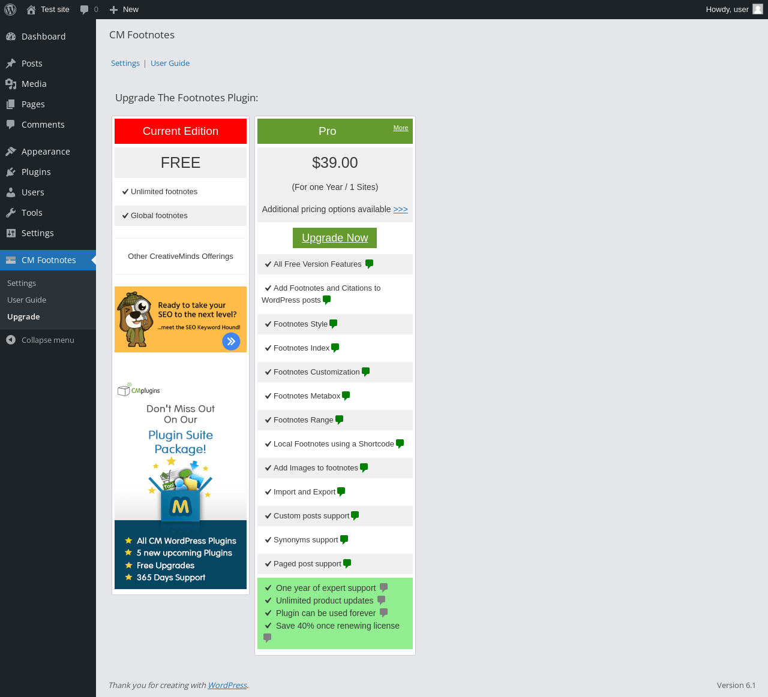Click the gray bubble below Save 40% line

[268, 638]
